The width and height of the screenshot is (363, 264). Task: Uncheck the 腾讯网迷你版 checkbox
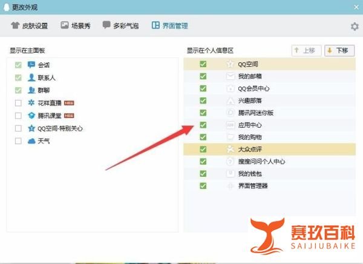pyautogui.click(x=203, y=113)
